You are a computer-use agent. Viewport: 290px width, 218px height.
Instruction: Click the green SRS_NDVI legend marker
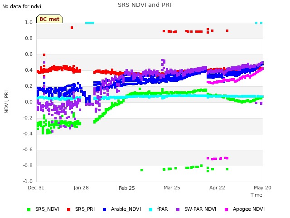(29, 209)
